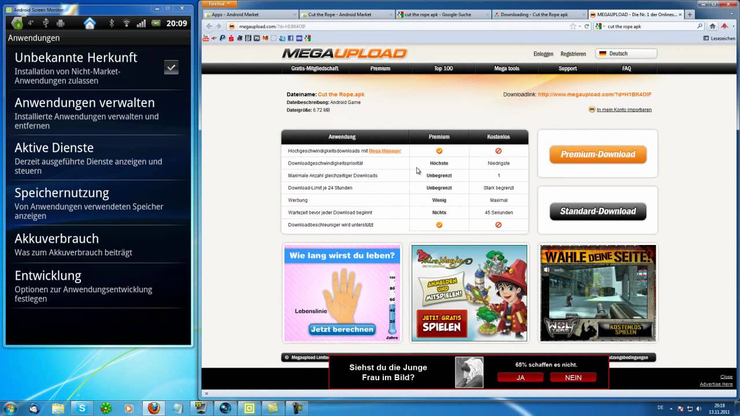Viewport: 740px width, 416px height.
Task: Click Jetzt berechnen in palm ad
Action: [x=342, y=329]
